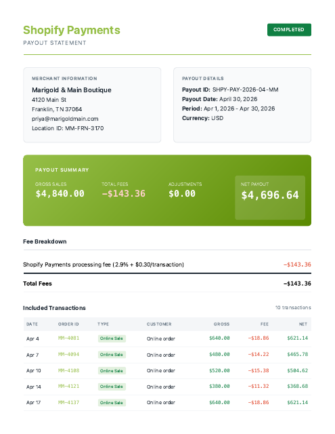335x434 pixels.
Task: Click the NET PAYOUT label
Action: 254,184
